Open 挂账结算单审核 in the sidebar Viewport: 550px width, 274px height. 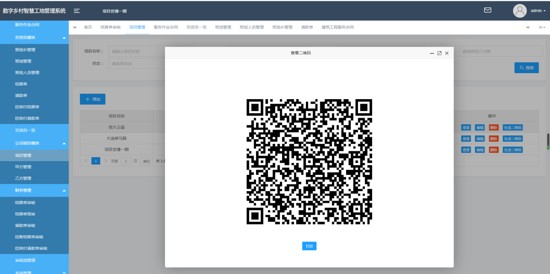(x=34, y=237)
